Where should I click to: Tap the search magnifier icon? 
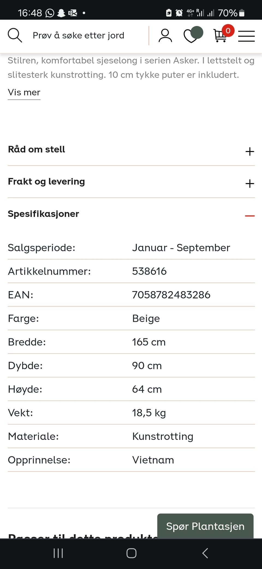point(15,35)
